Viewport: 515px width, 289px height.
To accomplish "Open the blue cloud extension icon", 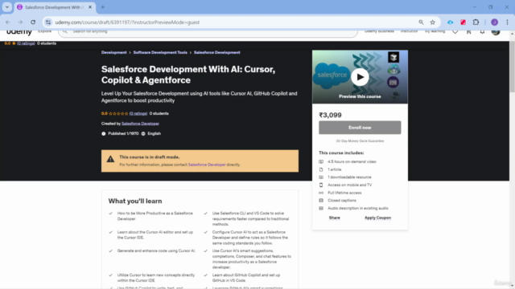I will point(451,22).
